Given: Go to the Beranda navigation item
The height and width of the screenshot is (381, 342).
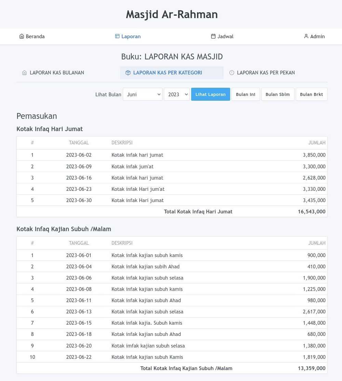Looking at the screenshot, I should (x=35, y=37).
